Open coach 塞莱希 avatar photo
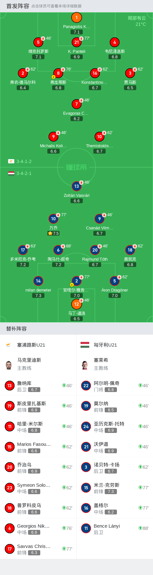The width and height of the screenshot is (153, 575). pyautogui.click(x=85, y=365)
